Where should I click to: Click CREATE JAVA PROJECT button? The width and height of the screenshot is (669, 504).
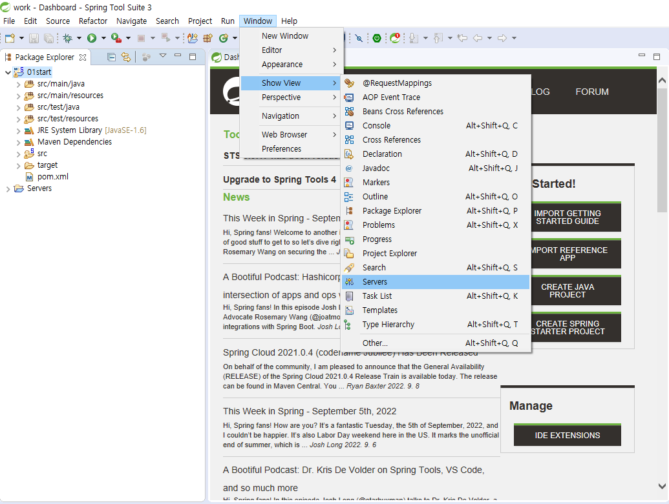577,291
